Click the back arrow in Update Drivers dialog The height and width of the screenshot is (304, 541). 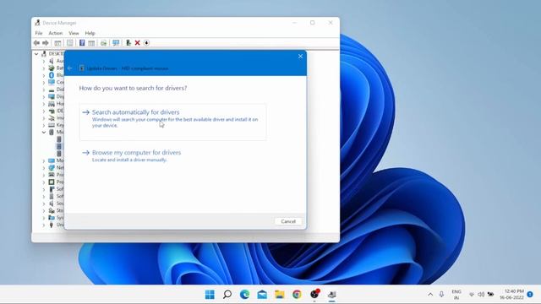[x=69, y=68]
